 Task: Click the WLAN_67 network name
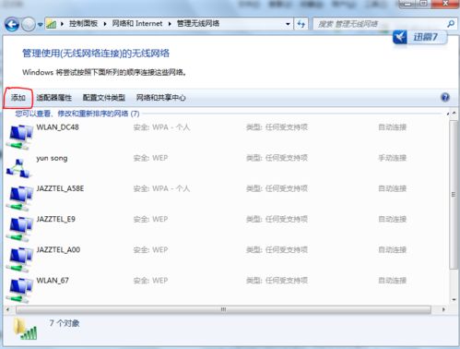[53, 281]
